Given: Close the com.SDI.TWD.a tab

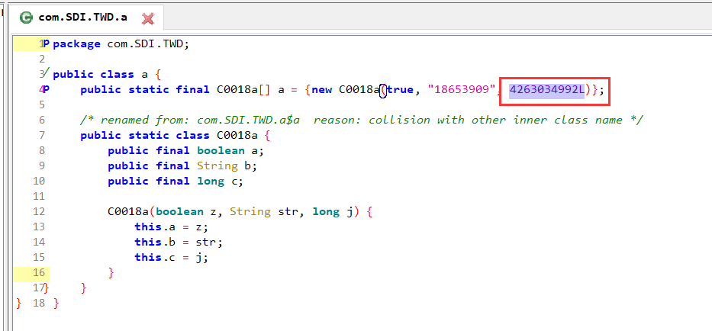Looking at the screenshot, I should [148, 18].
